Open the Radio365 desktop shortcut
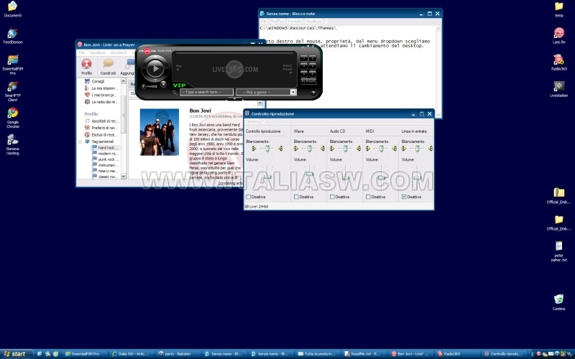This screenshot has width=575, height=359. coord(559,62)
